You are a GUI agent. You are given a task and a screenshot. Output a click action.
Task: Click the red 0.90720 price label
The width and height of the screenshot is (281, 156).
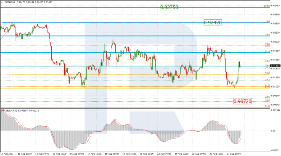(x=243, y=101)
